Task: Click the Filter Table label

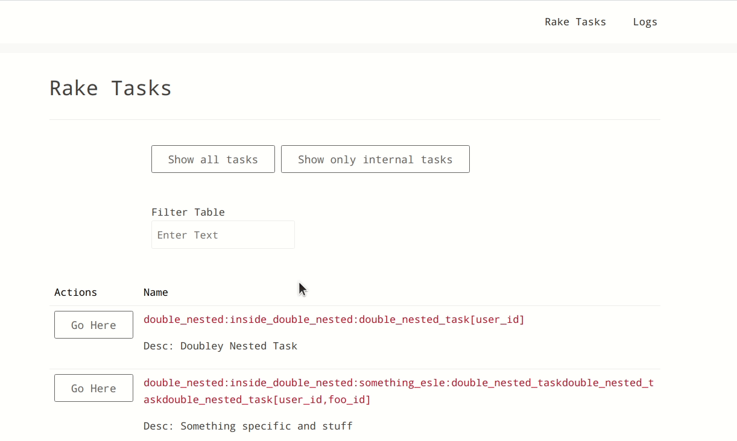Action: pyautogui.click(x=188, y=212)
